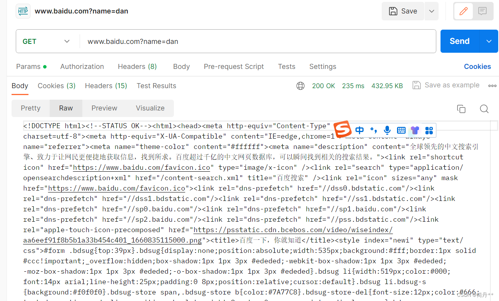
Task: Click the Sogou voice microphone icon
Action: tap(387, 130)
